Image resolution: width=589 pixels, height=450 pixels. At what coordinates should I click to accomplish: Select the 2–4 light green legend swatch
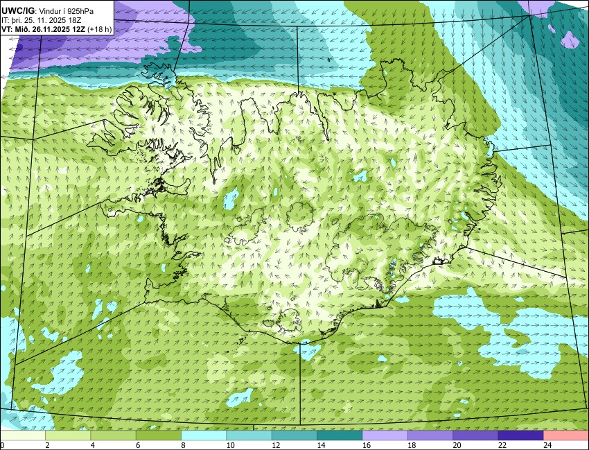click(68, 435)
